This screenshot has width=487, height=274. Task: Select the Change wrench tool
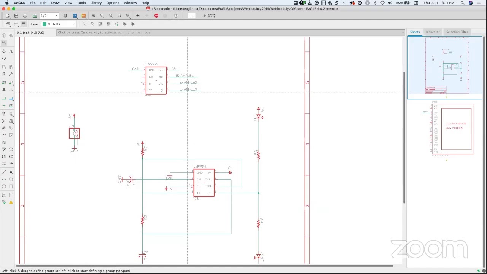tap(11, 74)
